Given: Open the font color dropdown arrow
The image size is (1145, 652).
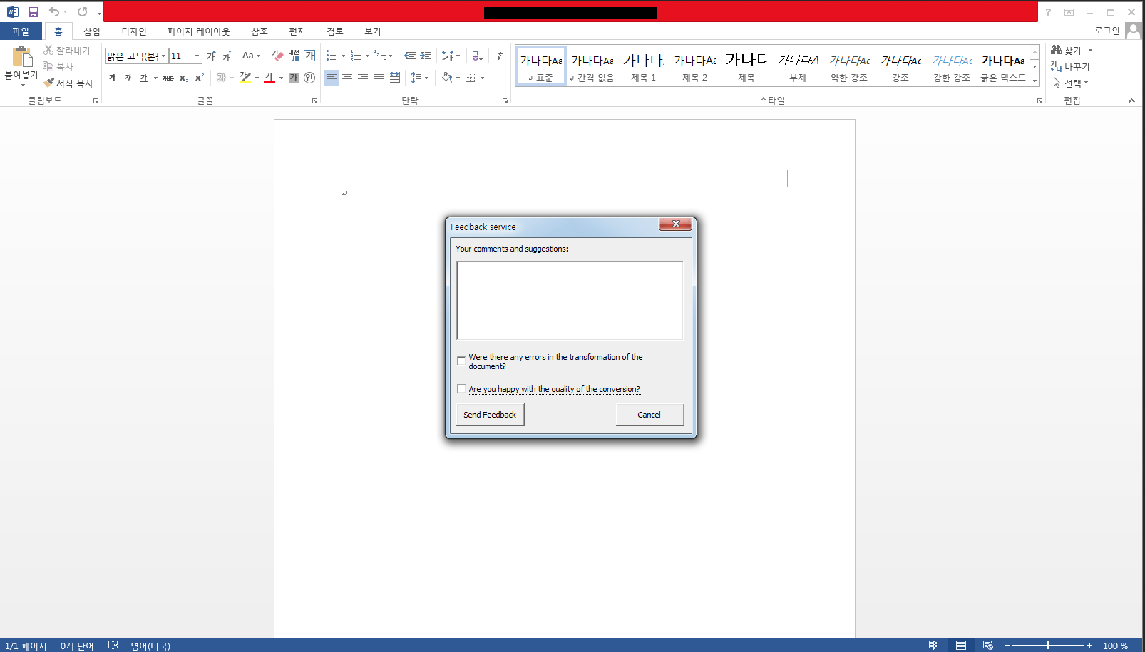Looking at the screenshot, I should point(281,78).
